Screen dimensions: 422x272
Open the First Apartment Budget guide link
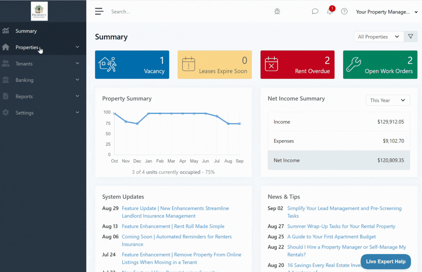(331, 237)
